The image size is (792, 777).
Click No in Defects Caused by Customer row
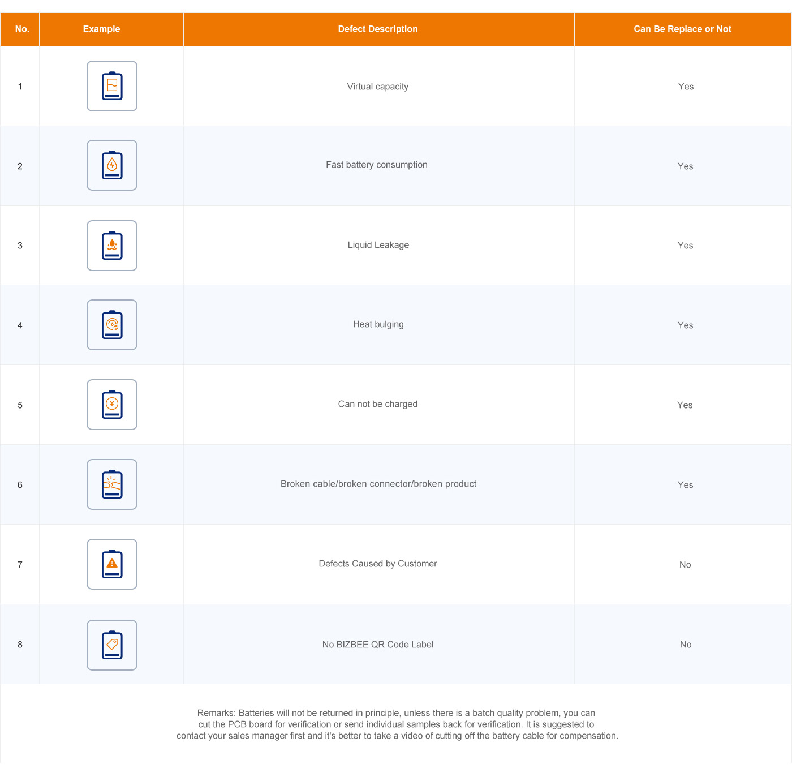point(685,565)
